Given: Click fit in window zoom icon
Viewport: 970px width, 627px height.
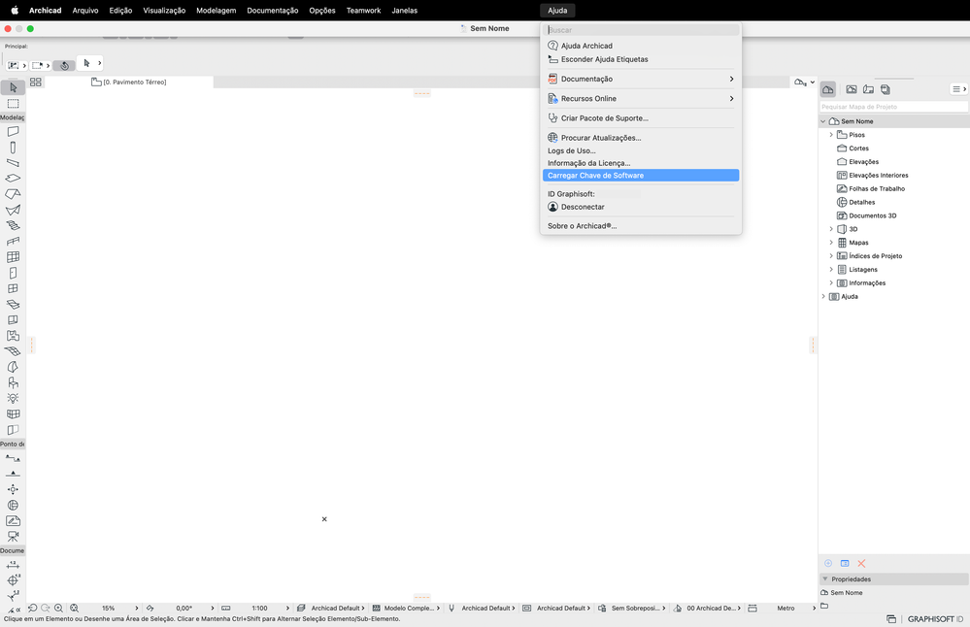Looking at the screenshot, I should click(74, 609).
